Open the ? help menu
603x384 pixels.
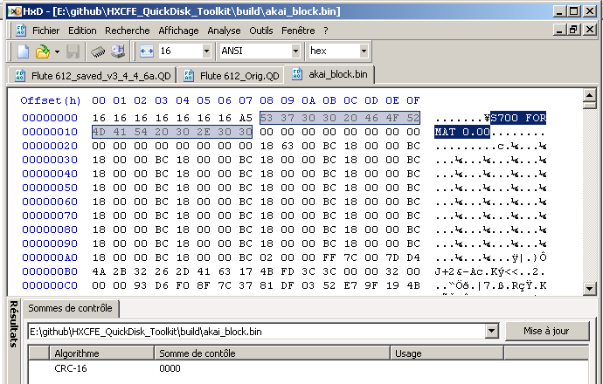click(x=326, y=31)
